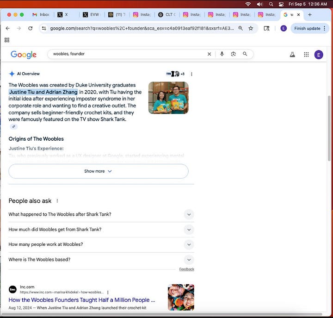Switch to the EVW tab
Viewport: 333px width, 318px height.
click(x=91, y=15)
